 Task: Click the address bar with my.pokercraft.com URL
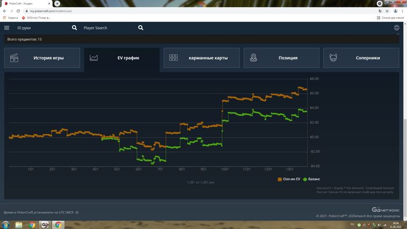coord(200,11)
